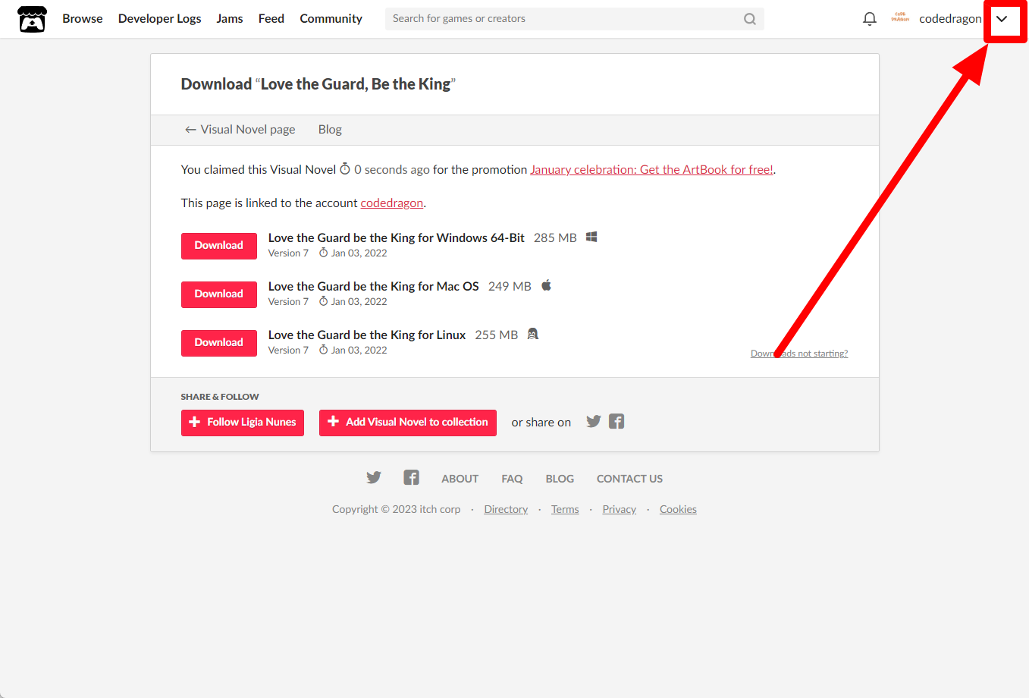The width and height of the screenshot is (1029, 698).
Task: Share on Twitter in Share & Follow
Action: point(594,422)
